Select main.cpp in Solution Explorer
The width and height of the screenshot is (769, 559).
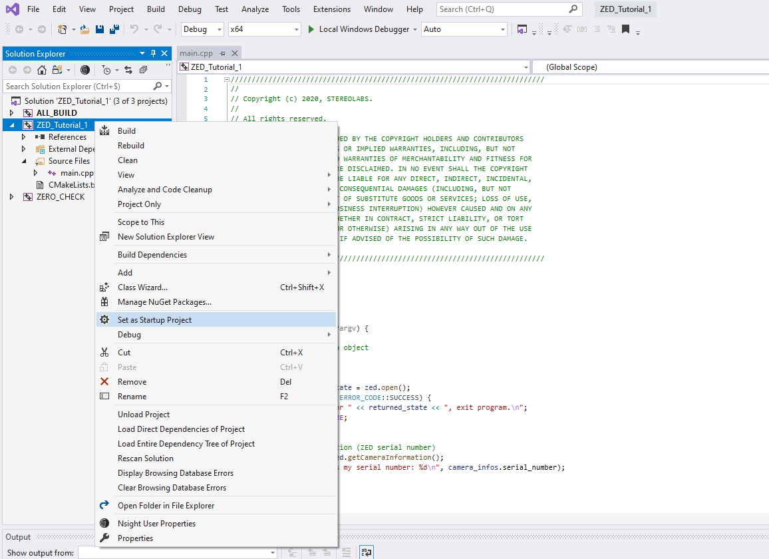point(77,173)
